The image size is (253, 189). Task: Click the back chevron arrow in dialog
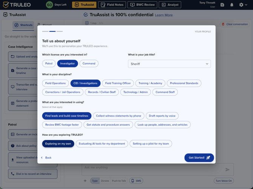pyautogui.click(x=42, y=158)
